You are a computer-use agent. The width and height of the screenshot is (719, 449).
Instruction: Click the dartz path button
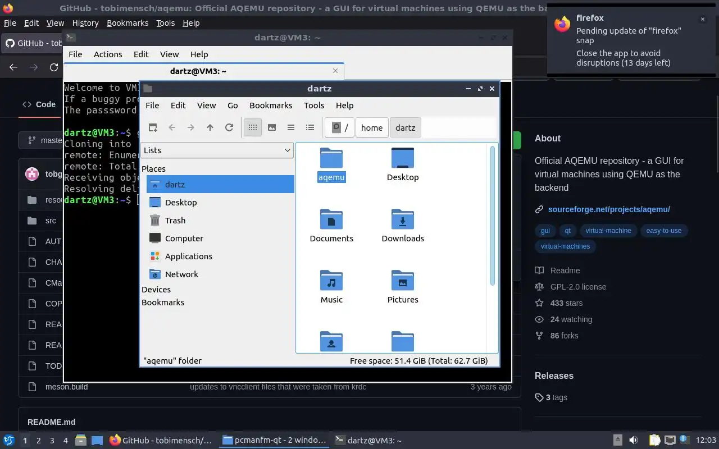pyautogui.click(x=406, y=127)
